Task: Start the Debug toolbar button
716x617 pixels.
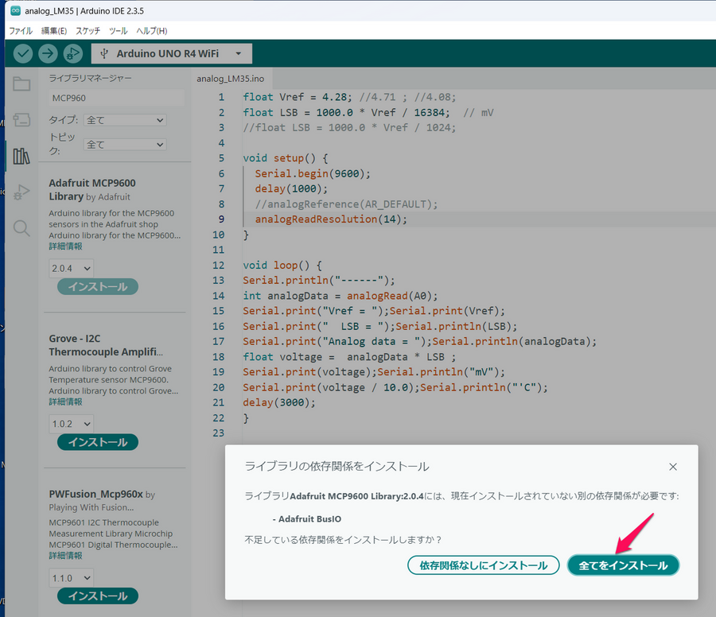Action: [72, 54]
